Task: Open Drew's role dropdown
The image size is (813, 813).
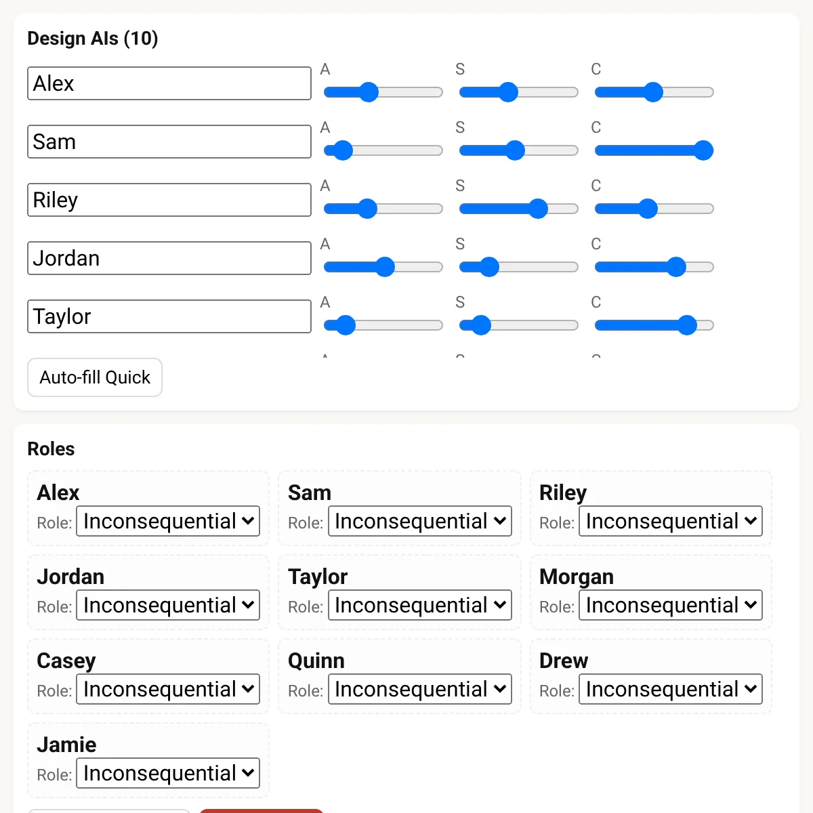Action: click(x=671, y=689)
